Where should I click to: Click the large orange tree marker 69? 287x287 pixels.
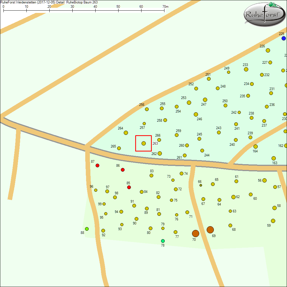(210, 230)
